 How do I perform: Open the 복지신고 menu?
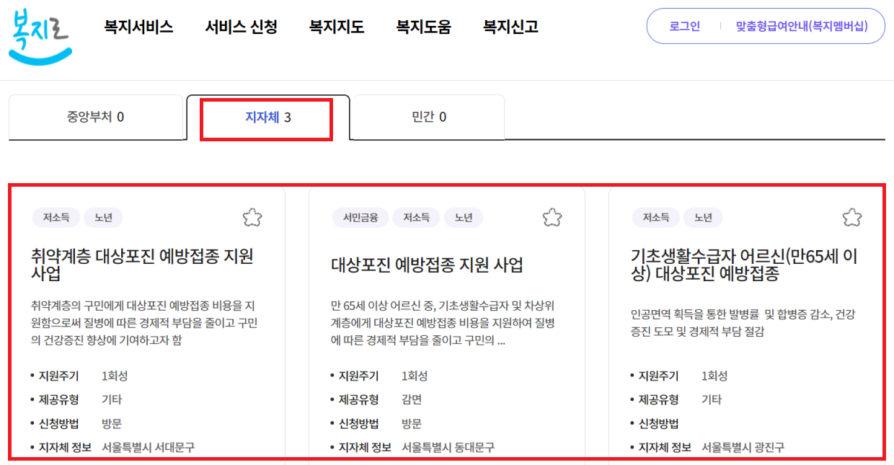tap(509, 27)
